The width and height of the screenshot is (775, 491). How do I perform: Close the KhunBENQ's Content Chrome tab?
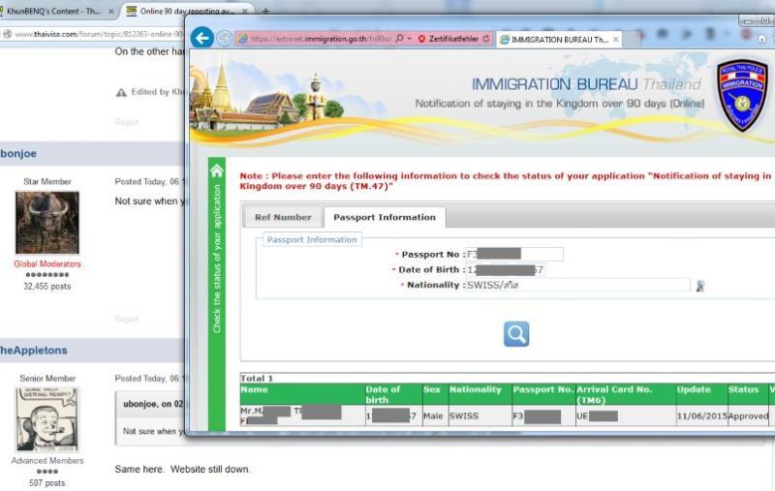point(110,11)
